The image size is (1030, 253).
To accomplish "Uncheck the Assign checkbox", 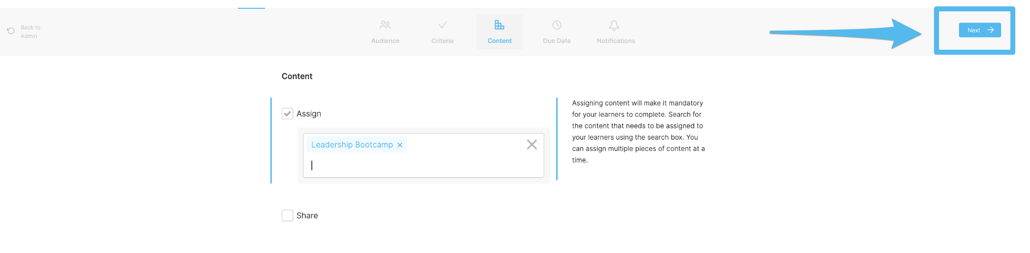I will coord(287,114).
